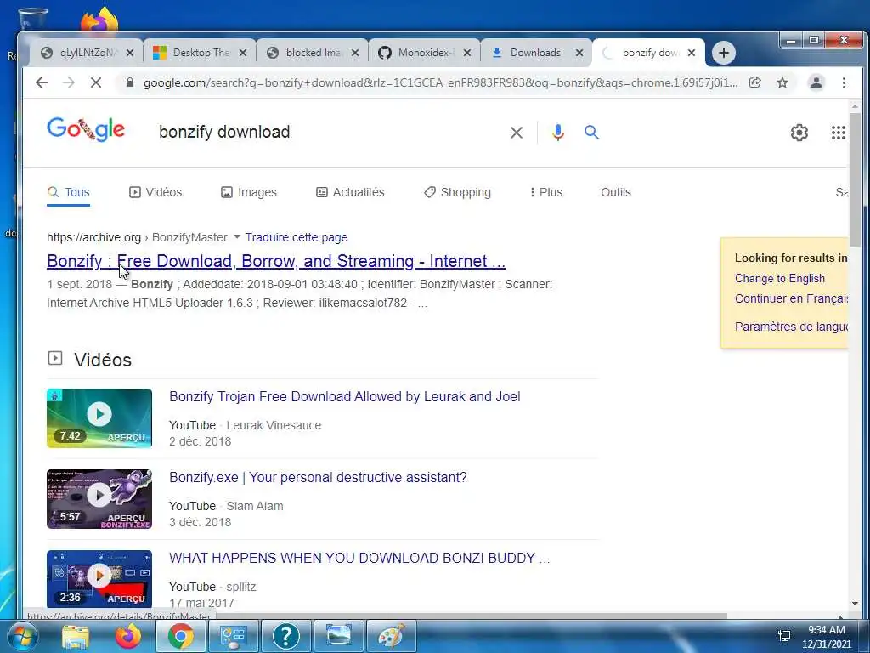Launch Firefox from the taskbar

(x=128, y=636)
